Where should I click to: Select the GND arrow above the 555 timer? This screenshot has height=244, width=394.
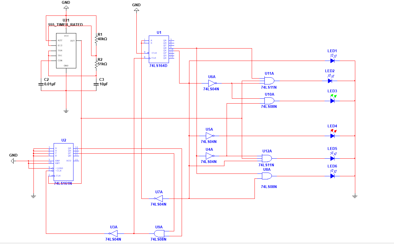tap(66, 7)
